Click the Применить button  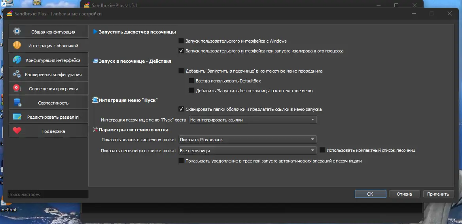click(x=438, y=194)
